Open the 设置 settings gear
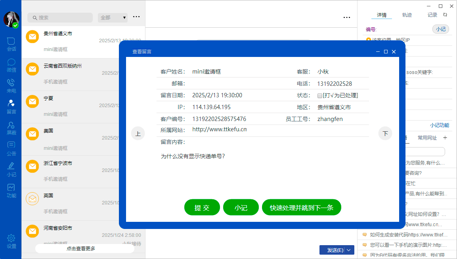This screenshot has height=259, width=457. click(11, 242)
